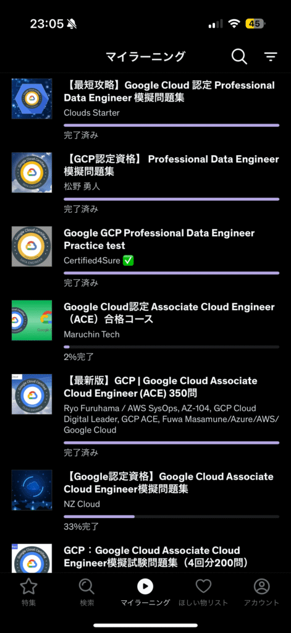This screenshot has height=633, width=291.
Task: Open the 松野 勇人 course thumbnail
Action: (x=32, y=173)
